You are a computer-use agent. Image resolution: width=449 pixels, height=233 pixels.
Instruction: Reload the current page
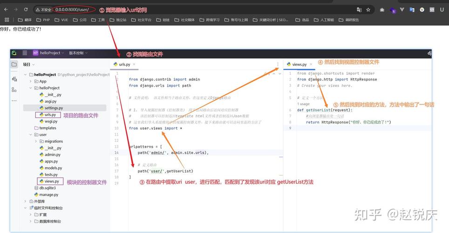26,9
